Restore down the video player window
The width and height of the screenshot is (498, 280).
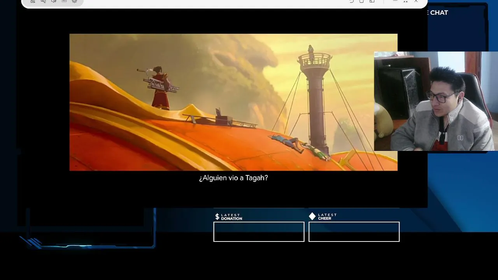click(405, 1)
